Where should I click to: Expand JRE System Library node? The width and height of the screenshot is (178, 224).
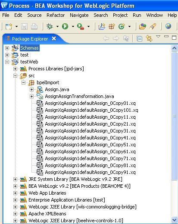click(x=15, y=179)
